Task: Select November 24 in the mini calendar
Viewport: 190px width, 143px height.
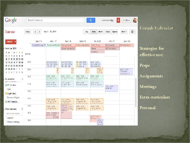Action: tap(17, 66)
